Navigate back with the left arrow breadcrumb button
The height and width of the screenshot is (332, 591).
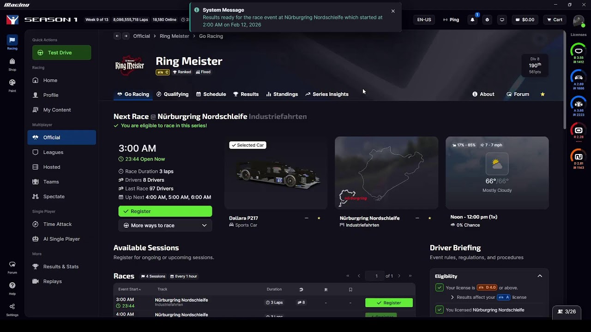point(117,36)
